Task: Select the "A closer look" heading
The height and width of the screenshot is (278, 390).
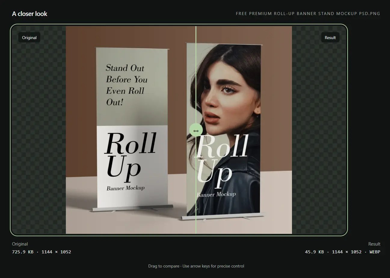Action: click(x=29, y=14)
